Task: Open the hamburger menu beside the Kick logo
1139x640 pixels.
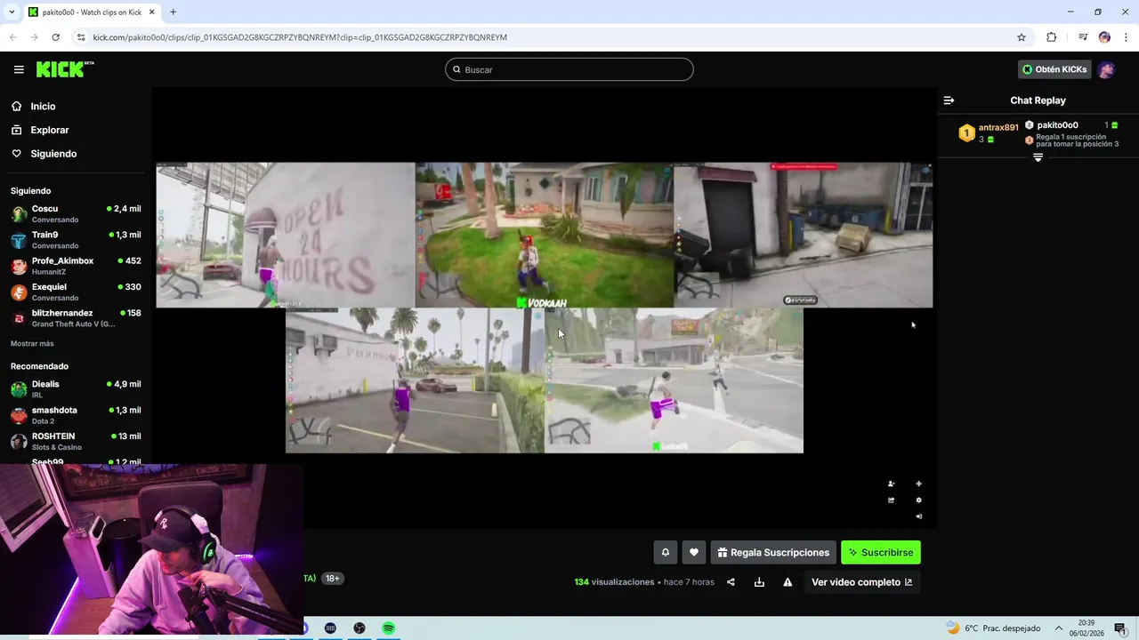Action: point(19,69)
